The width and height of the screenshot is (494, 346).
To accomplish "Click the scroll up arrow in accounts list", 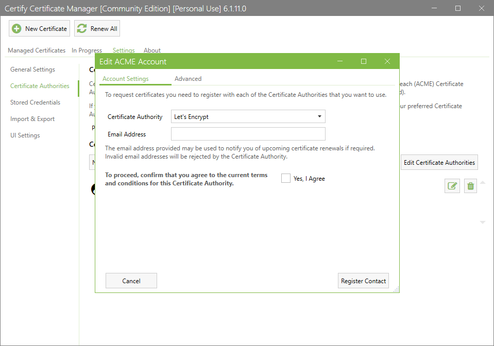I will tap(482, 183).
